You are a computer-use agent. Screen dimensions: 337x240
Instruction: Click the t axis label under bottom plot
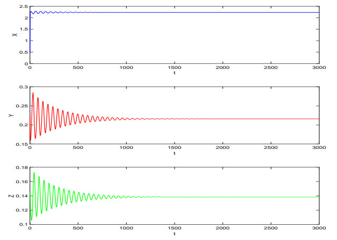pyautogui.click(x=174, y=235)
